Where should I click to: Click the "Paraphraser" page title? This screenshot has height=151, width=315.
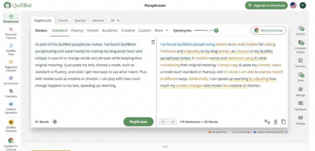[x=155, y=6]
